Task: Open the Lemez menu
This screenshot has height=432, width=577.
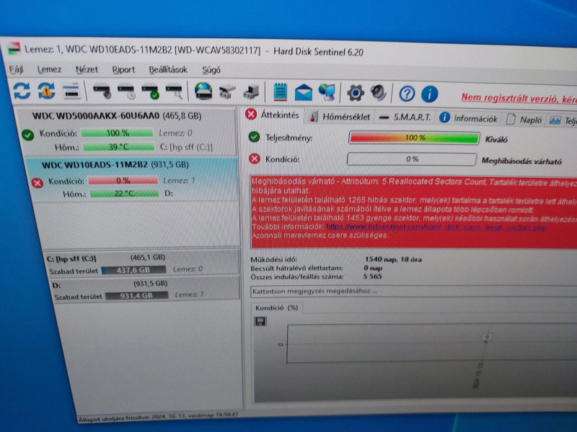Action: point(49,69)
